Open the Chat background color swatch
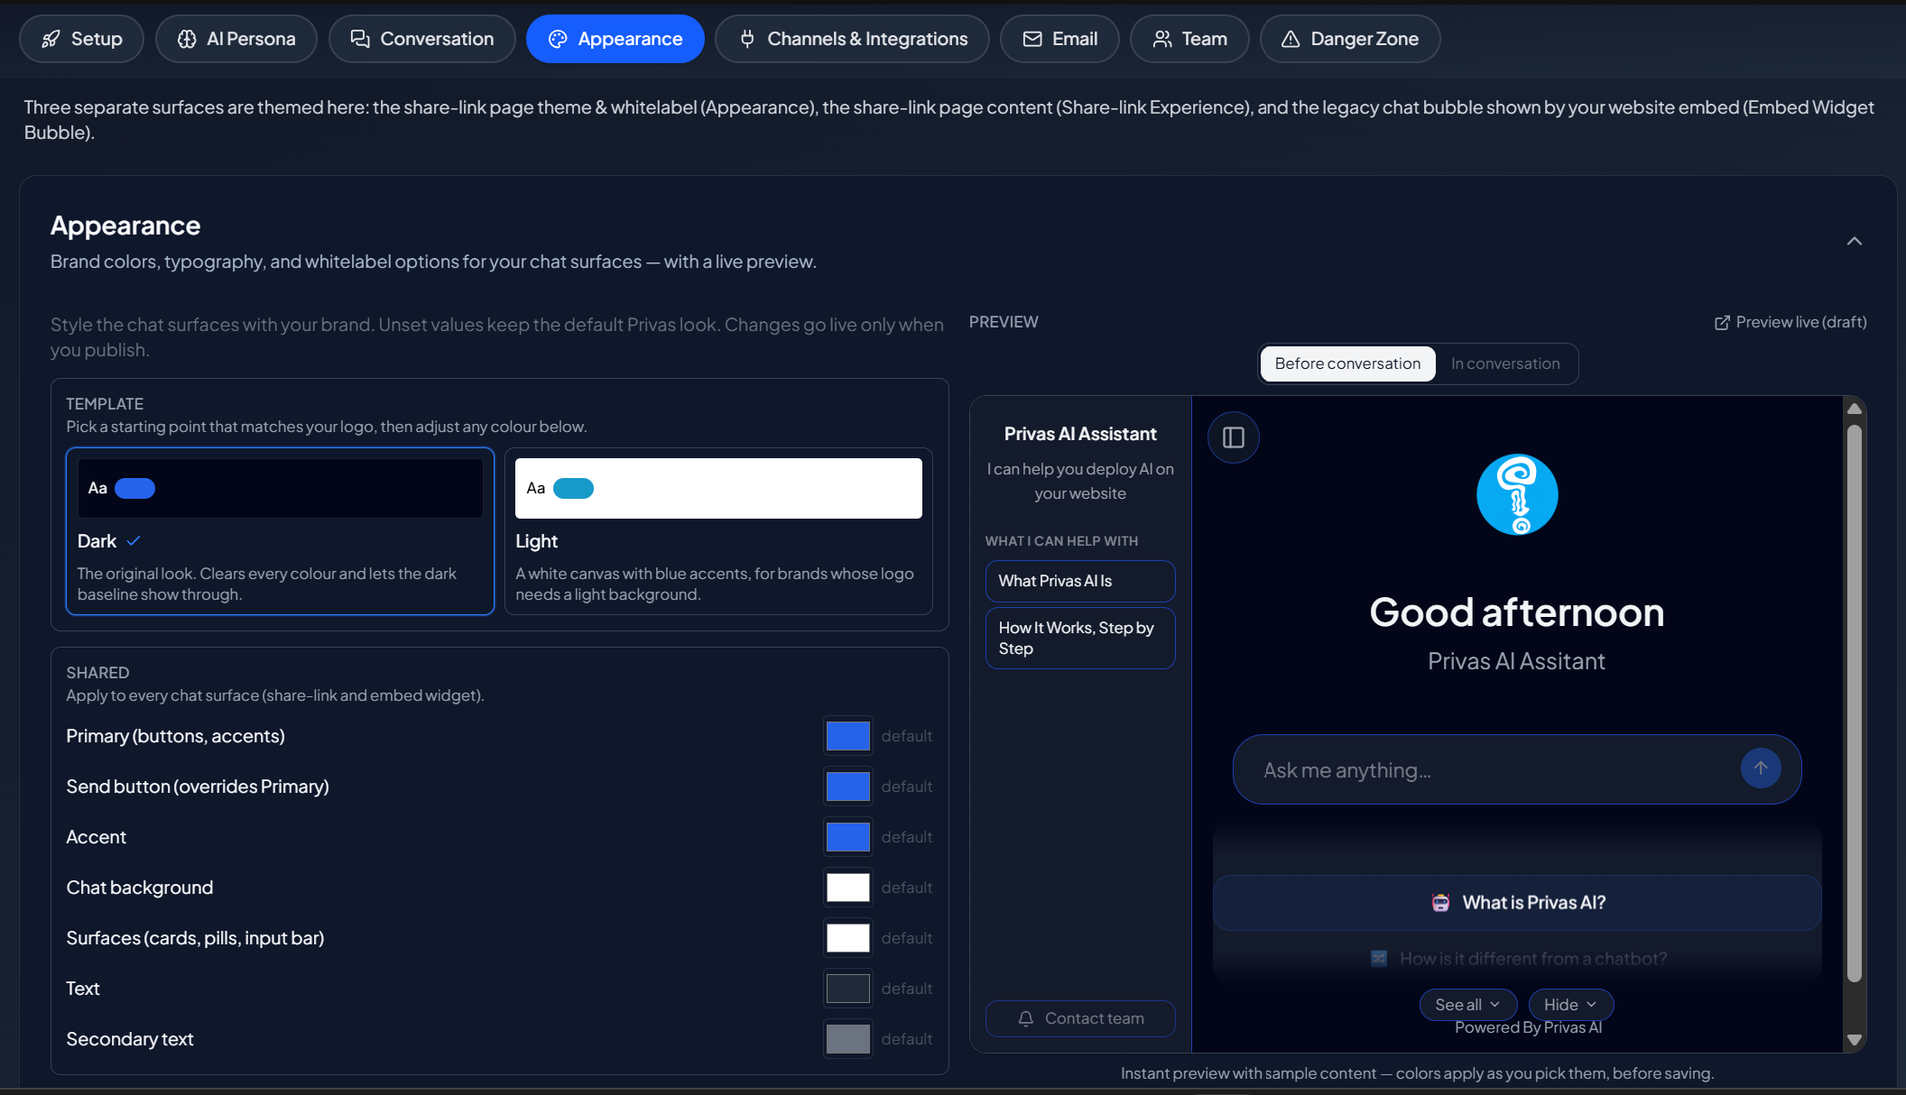Viewport: 1906px width, 1095px height. [x=848, y=888]
